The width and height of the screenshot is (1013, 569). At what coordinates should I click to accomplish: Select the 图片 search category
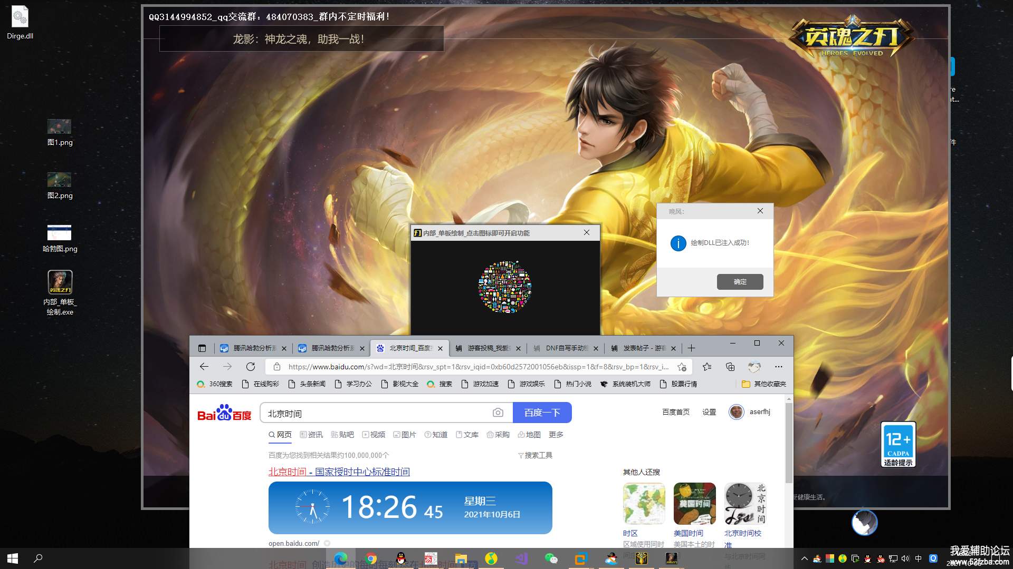pos(405,435)
